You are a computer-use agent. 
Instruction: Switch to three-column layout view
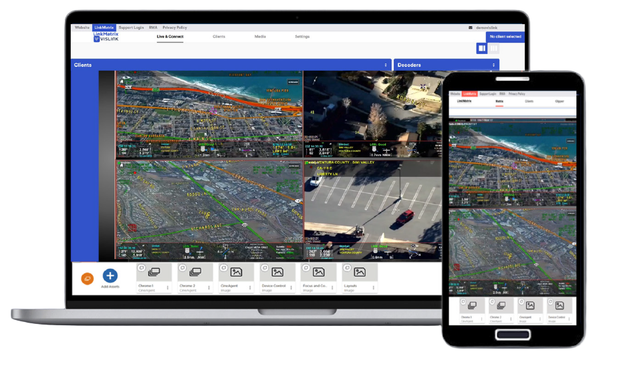coord(494,48)
